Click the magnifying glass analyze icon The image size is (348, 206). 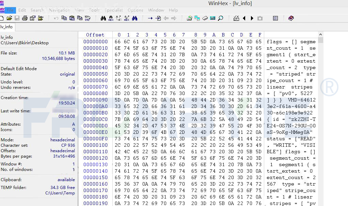point(221,18)
